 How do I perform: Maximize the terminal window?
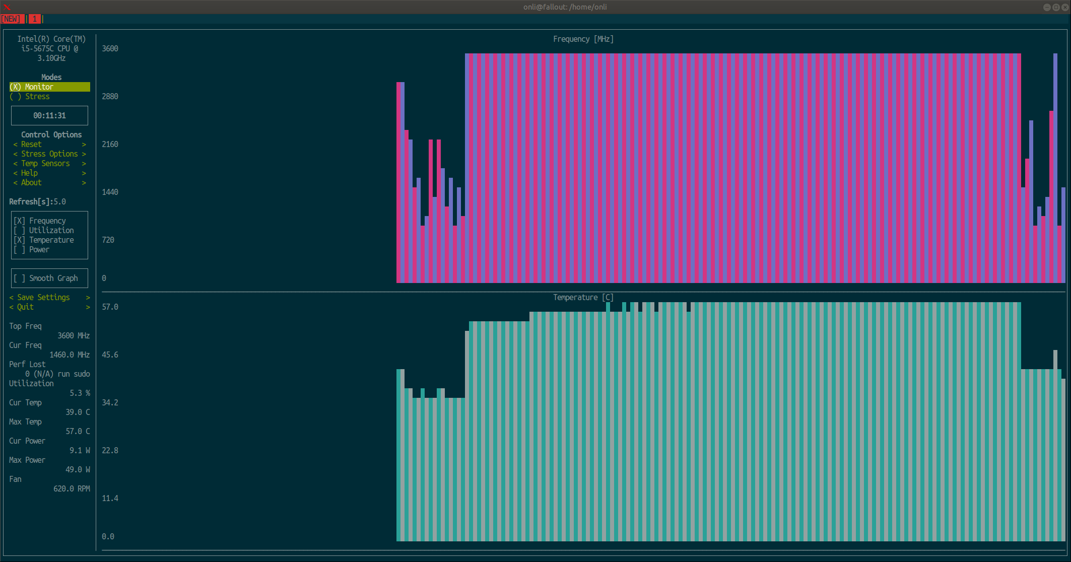pyautogui.click(x=1056, y=7)
